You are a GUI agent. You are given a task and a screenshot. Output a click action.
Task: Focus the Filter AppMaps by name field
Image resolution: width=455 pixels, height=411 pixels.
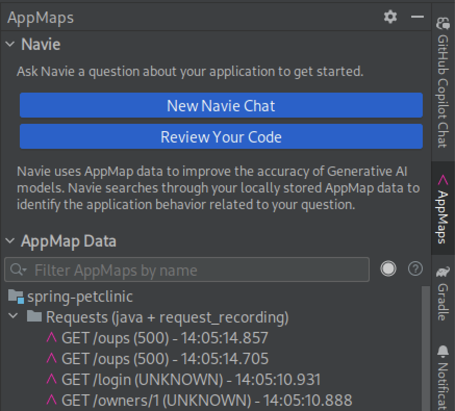[x=187, y=269]
